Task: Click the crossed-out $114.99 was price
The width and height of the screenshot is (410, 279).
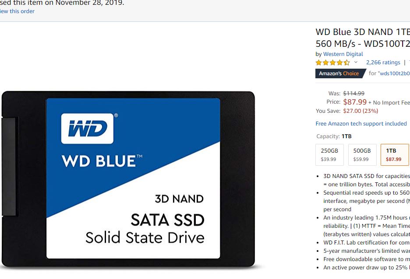Action: (x=353, y=93)
